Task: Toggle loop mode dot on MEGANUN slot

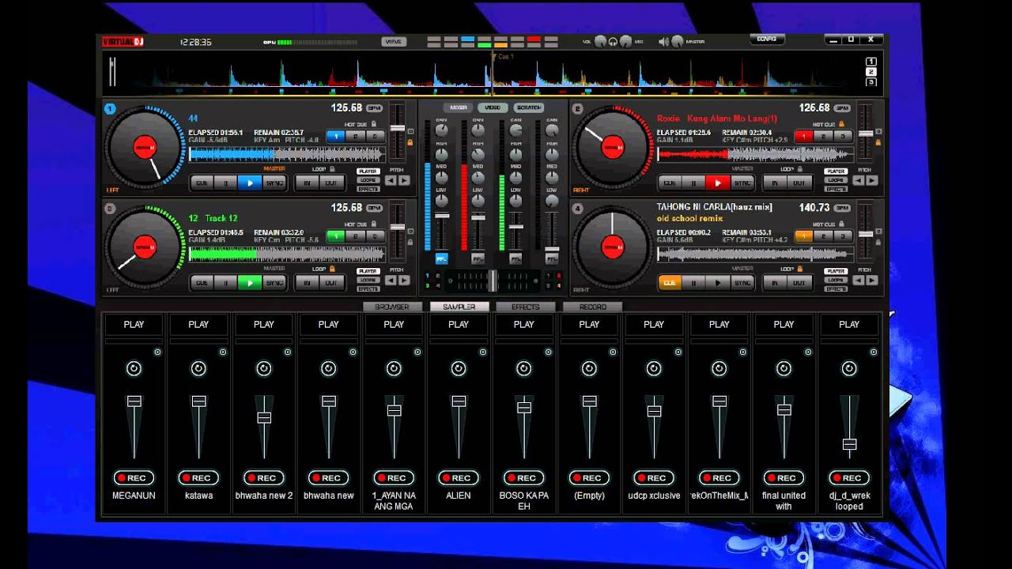Action: pos(157,352)
